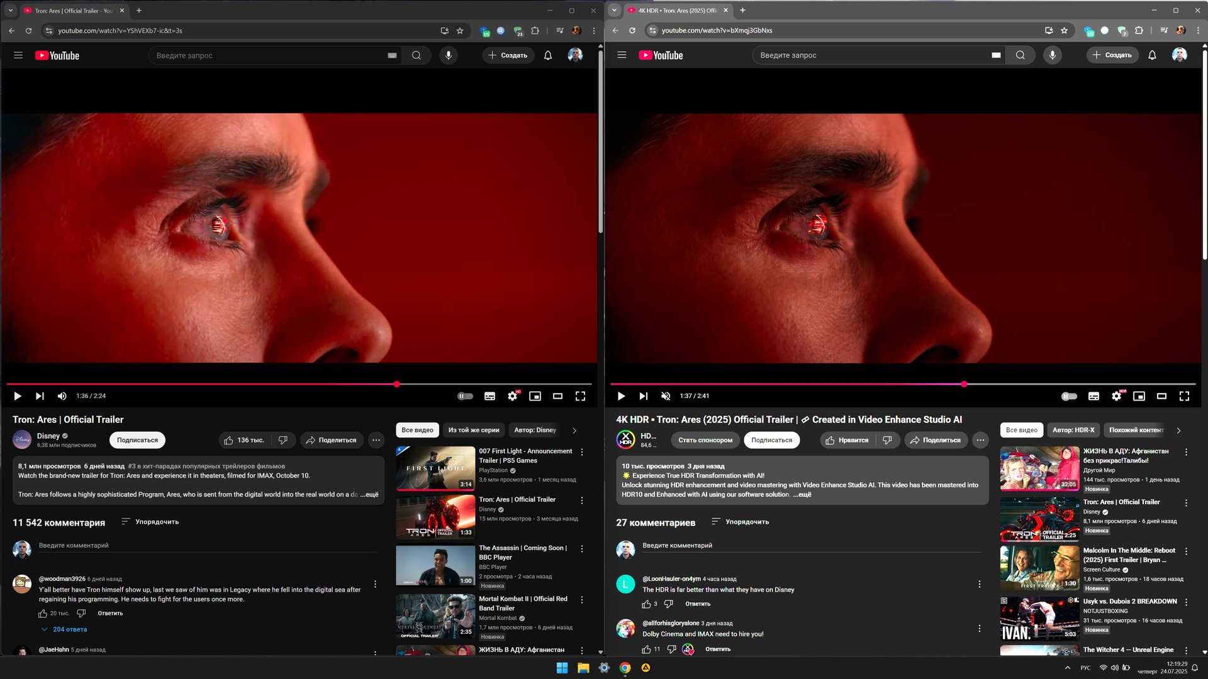The image size is (1208, 679).
Task: Open notifications bell in left YouTube window
Action: click(x=548, y=55)
